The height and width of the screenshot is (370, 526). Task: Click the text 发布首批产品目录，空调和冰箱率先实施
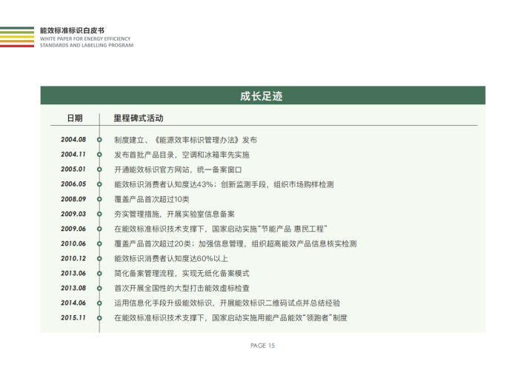point(182,155)
